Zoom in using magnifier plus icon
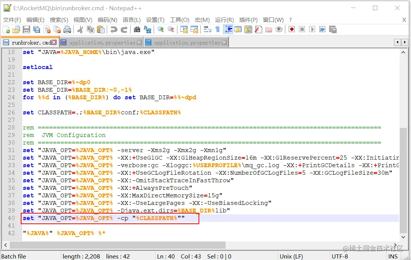Screen dimensions: 411x260 point(160,29)
